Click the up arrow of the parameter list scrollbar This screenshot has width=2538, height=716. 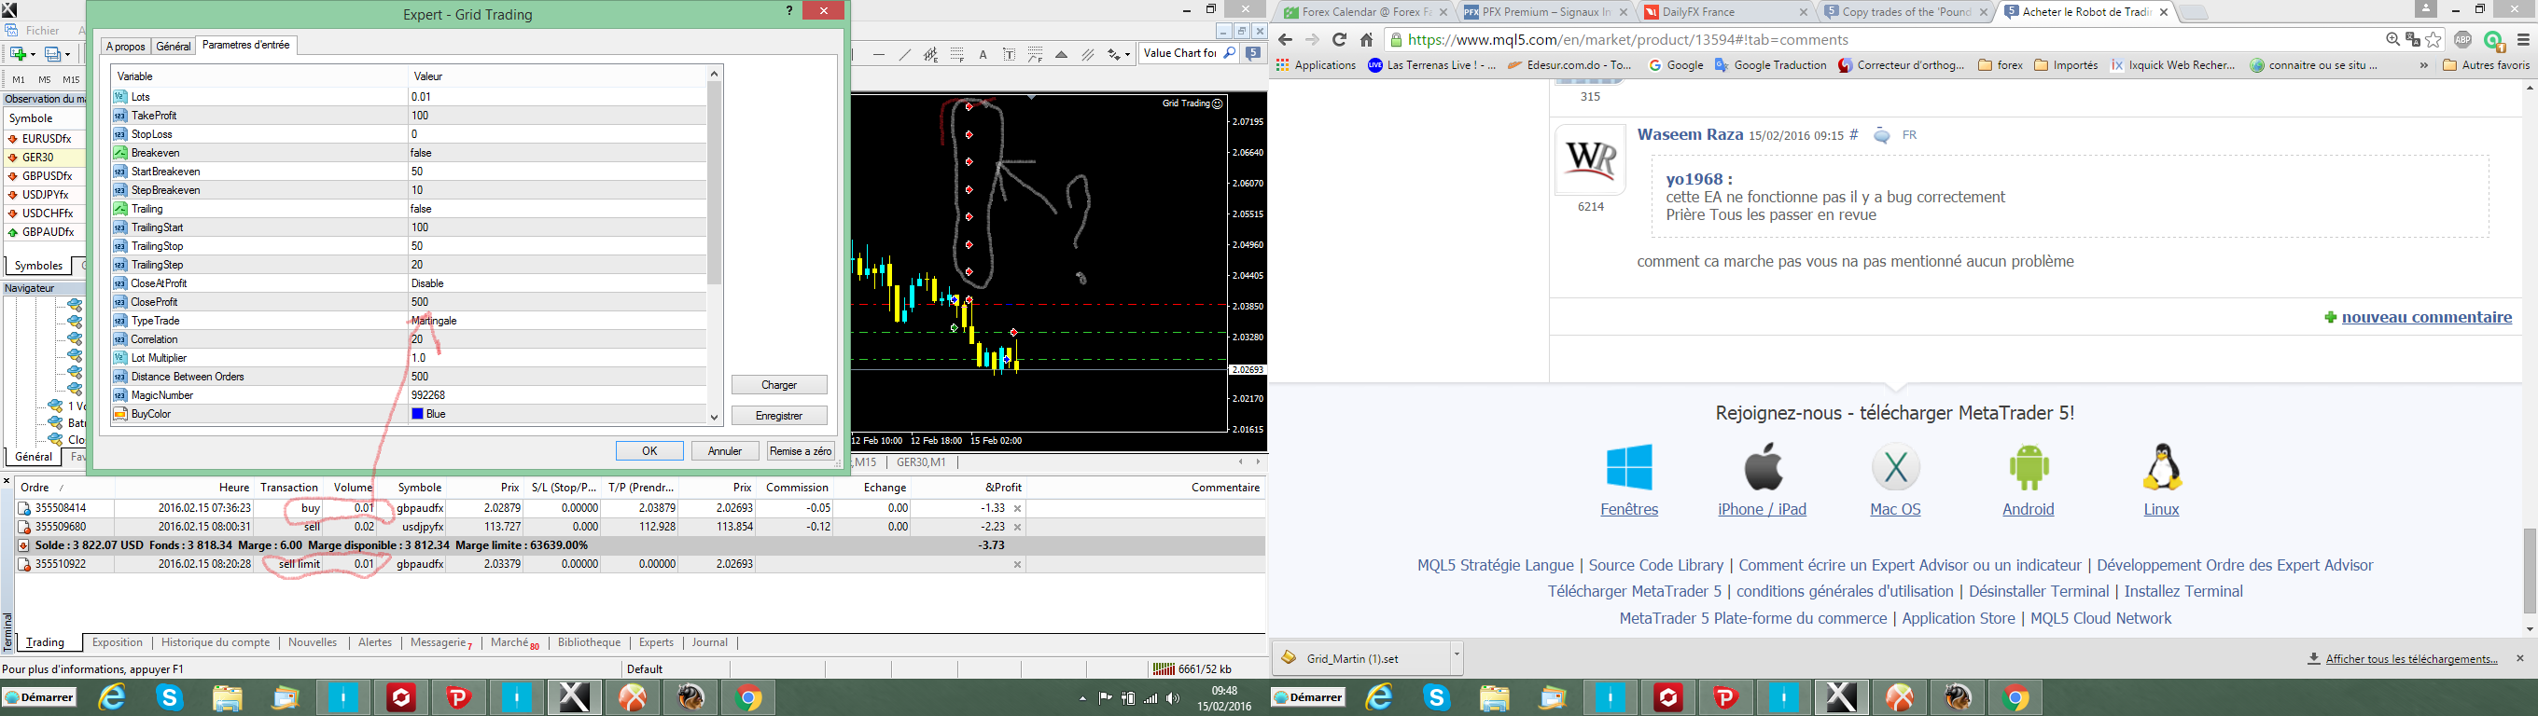[x=715, y=74]
